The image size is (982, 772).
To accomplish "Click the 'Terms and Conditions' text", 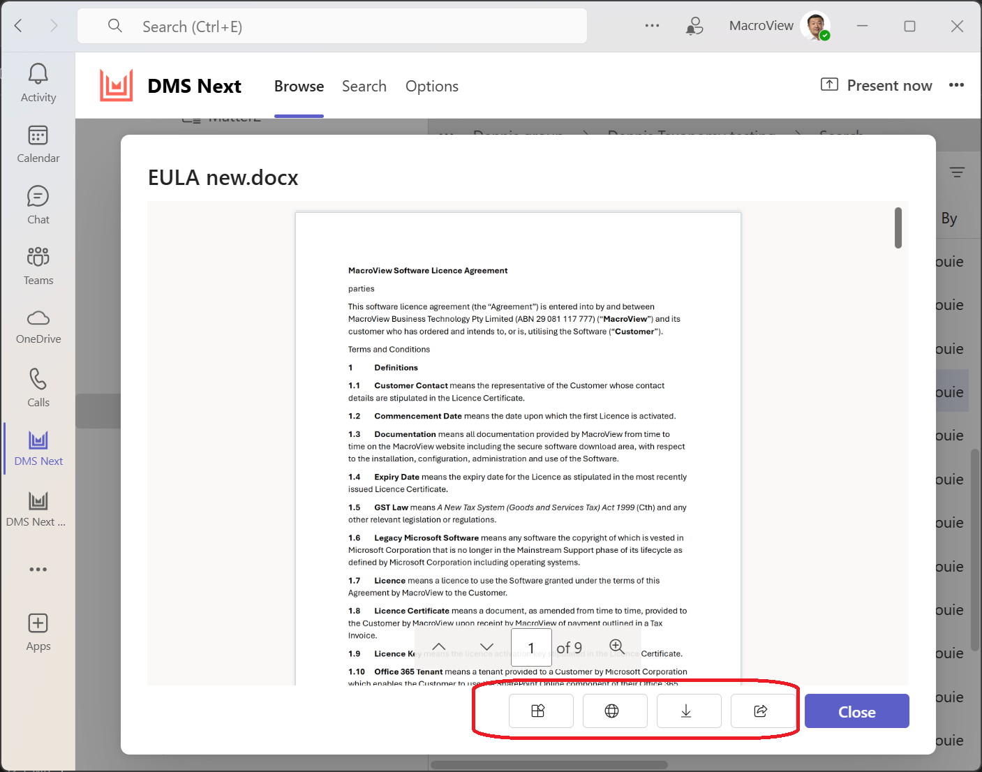I will (389, 350).
